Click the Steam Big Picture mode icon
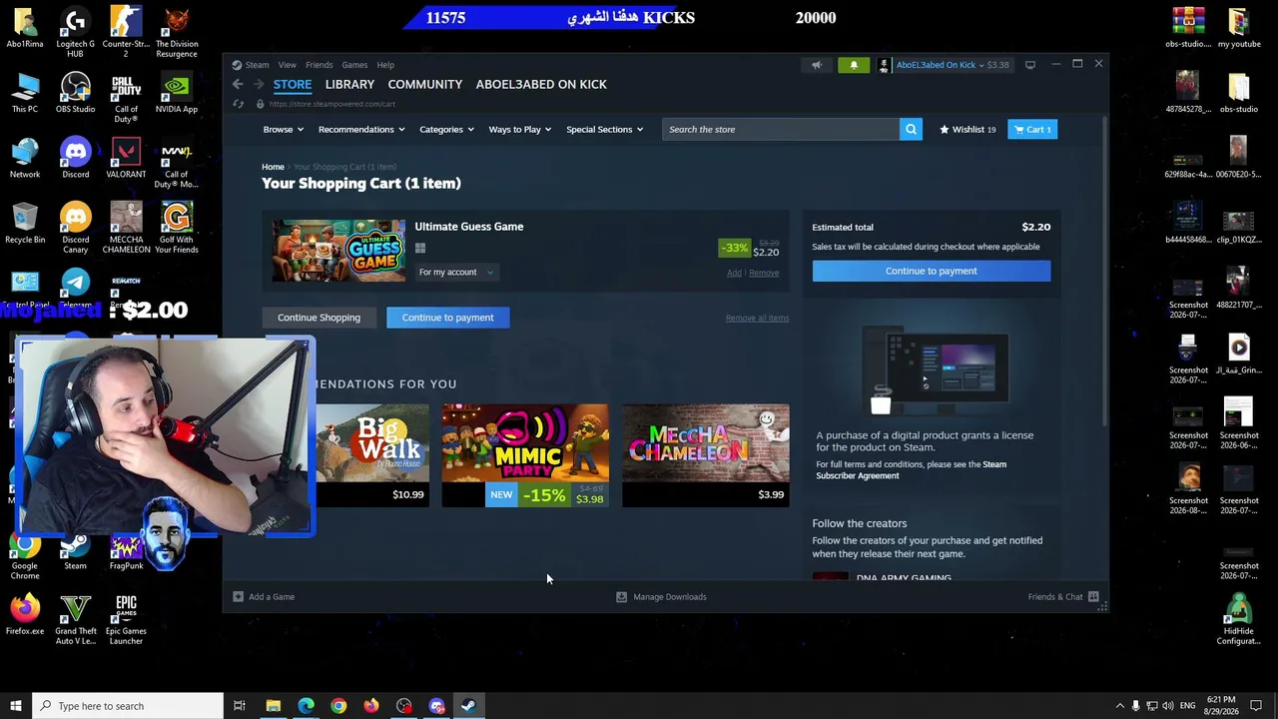Screen dimensions: 1278x719 tap(1030, 65)
